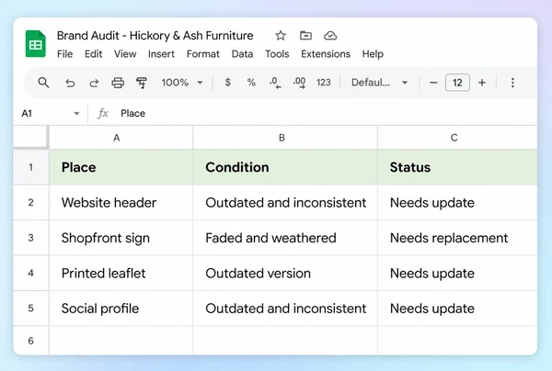Image resolution: width=552 pixels, height=371 pixels.
Task: Click the font size field showing 12
Action: click(x=457, y=83)
